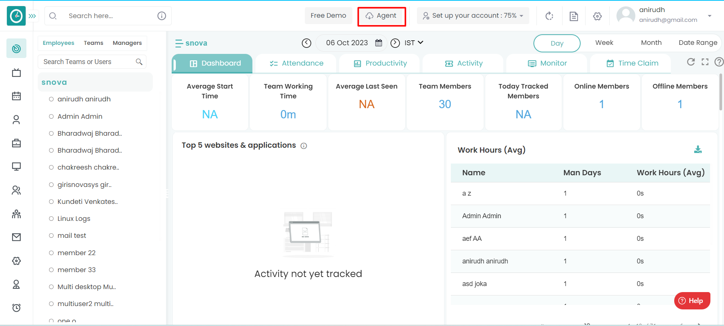Open the red Help button

click(x=692, y=301)
